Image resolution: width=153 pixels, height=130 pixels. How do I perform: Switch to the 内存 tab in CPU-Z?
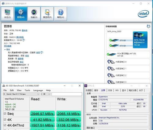pos(110,90)
